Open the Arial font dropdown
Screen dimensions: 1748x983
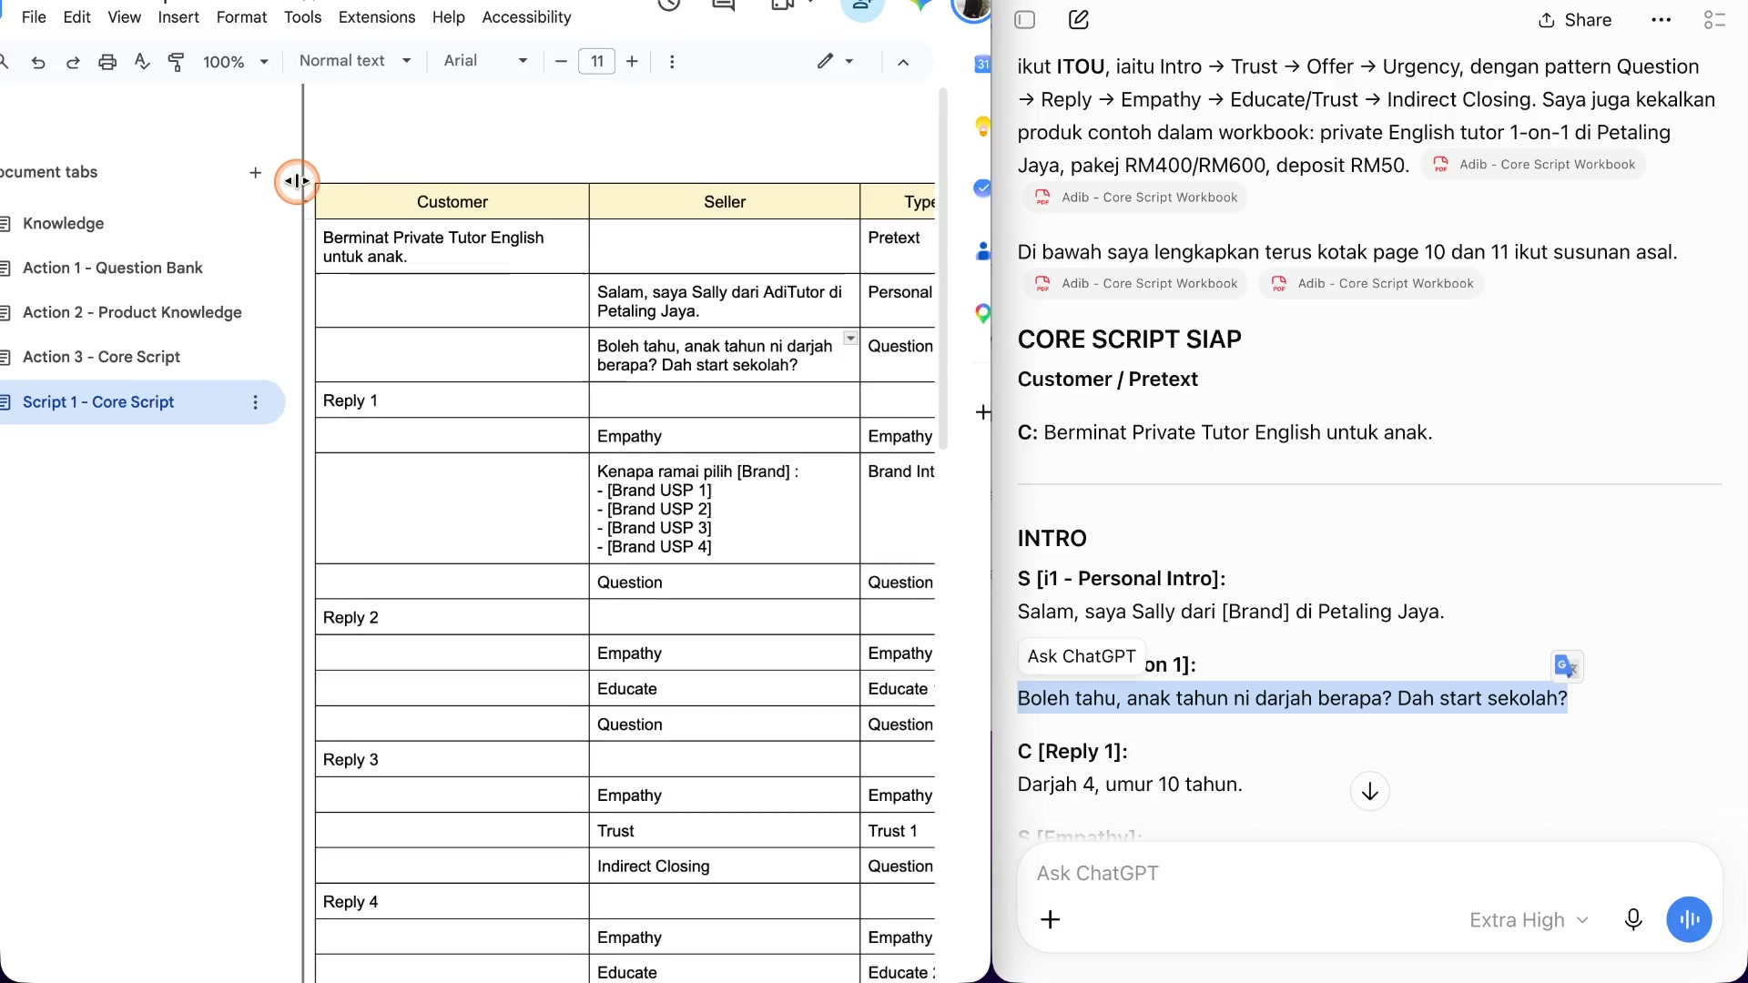(485, 61)
